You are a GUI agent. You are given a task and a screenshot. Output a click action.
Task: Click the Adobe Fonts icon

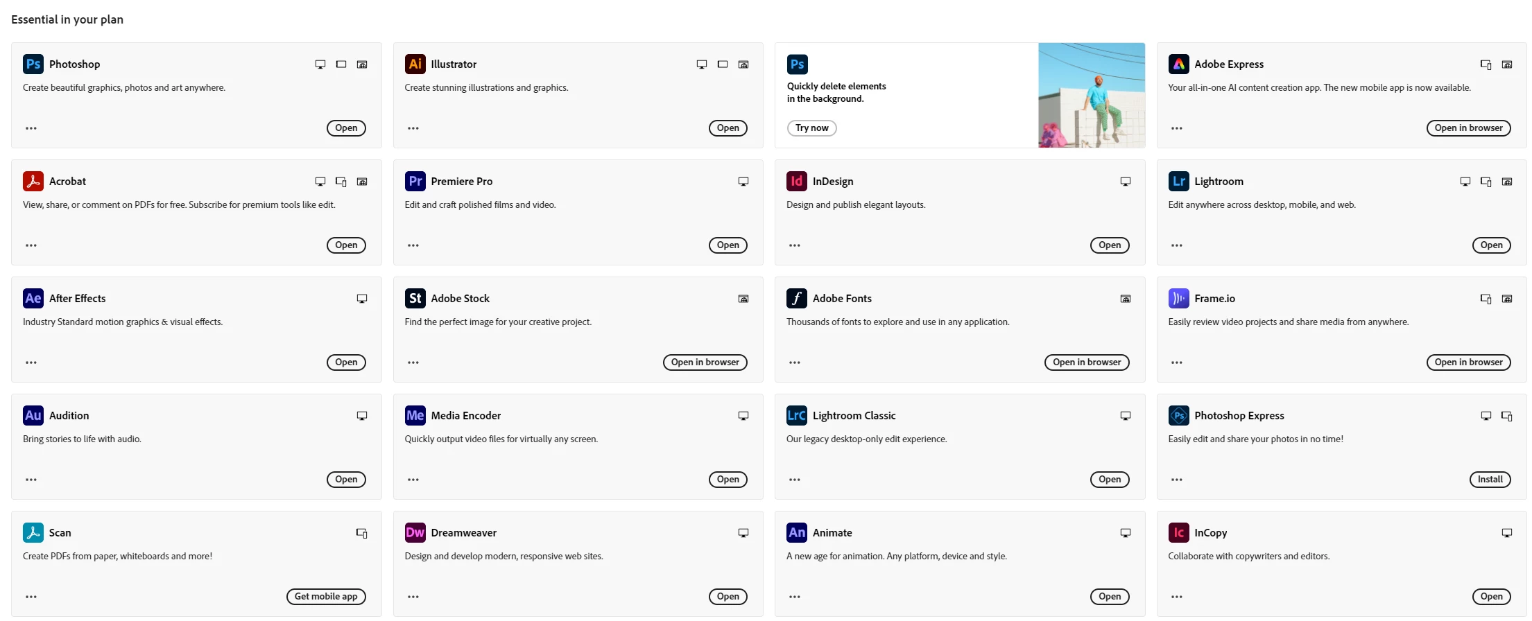coord(797,298)
